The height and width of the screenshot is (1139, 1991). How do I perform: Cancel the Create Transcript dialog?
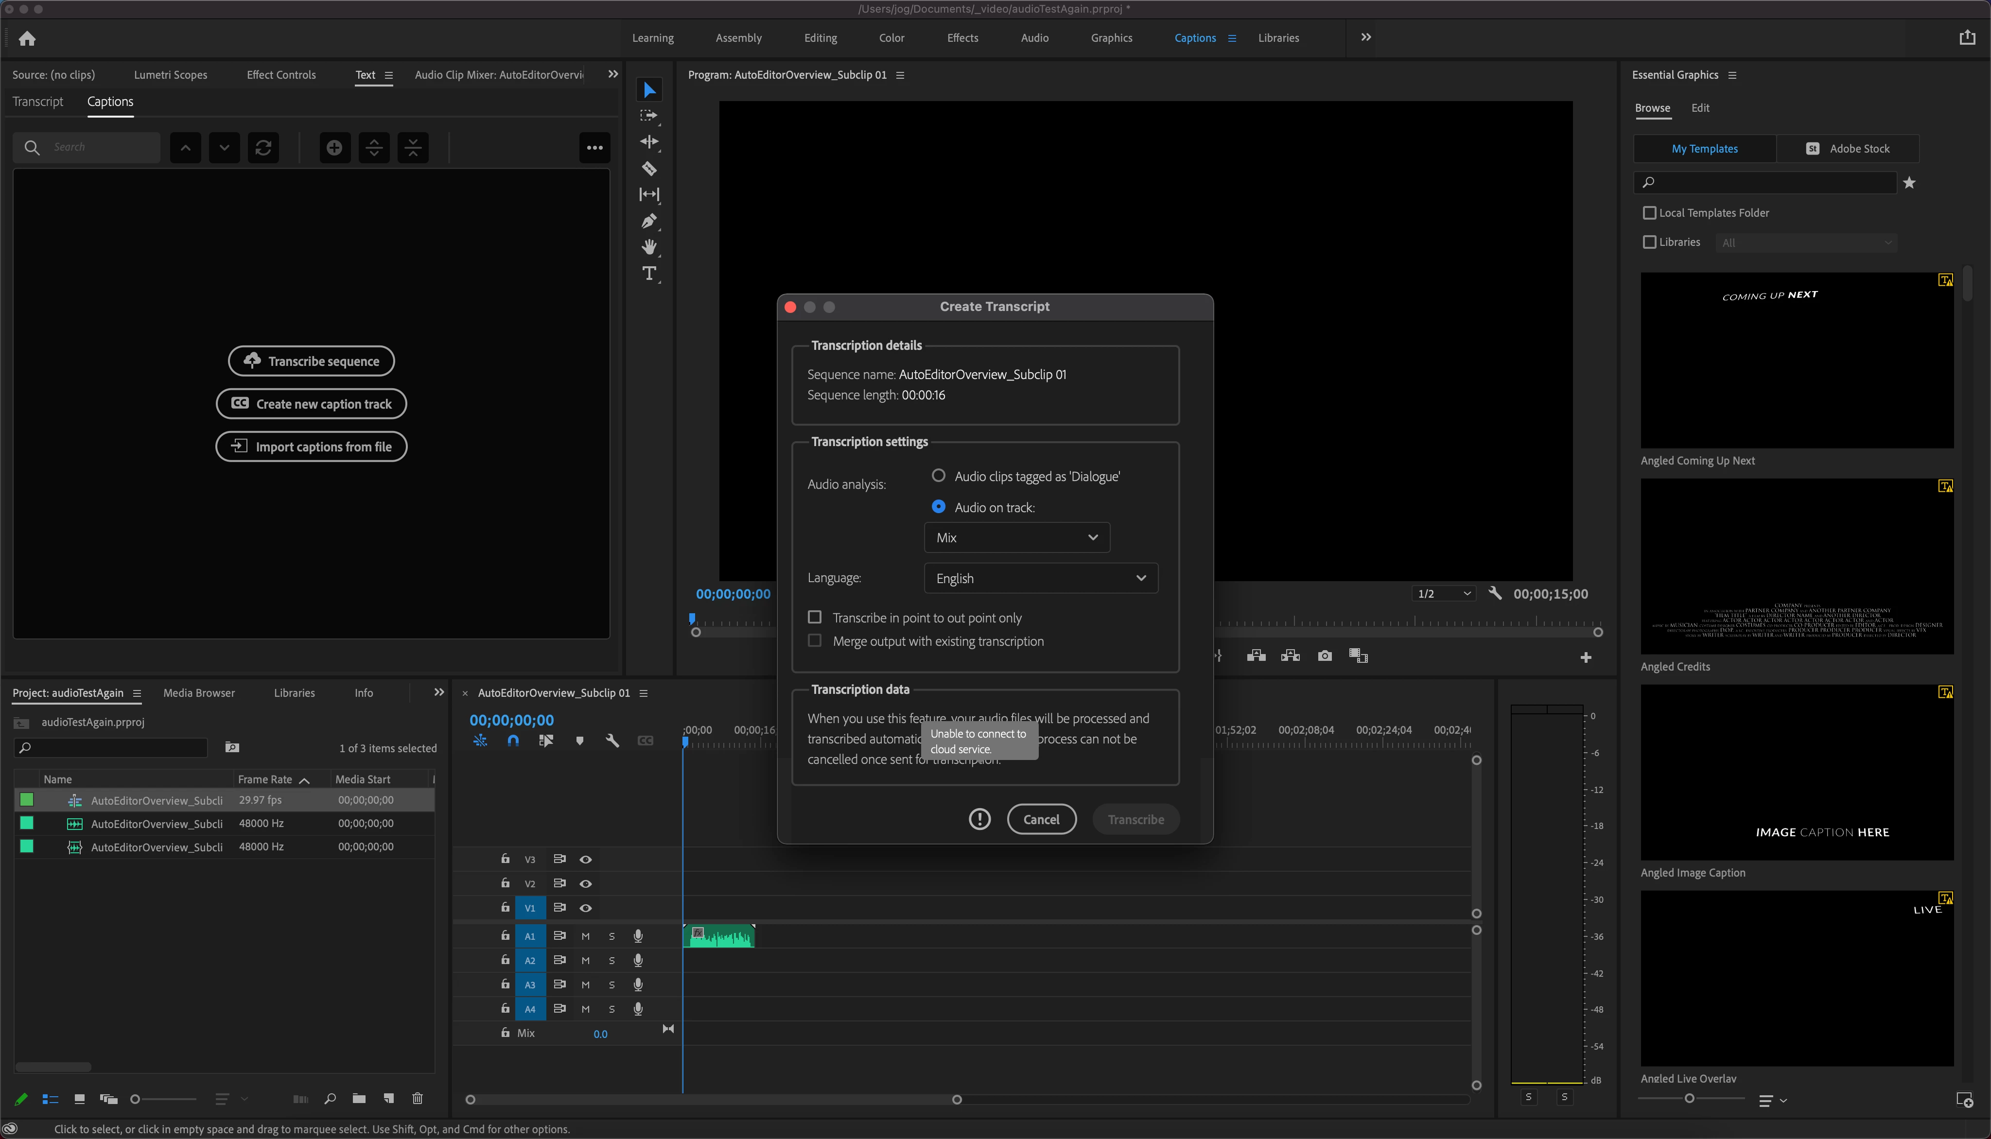tap(1041, 819)
